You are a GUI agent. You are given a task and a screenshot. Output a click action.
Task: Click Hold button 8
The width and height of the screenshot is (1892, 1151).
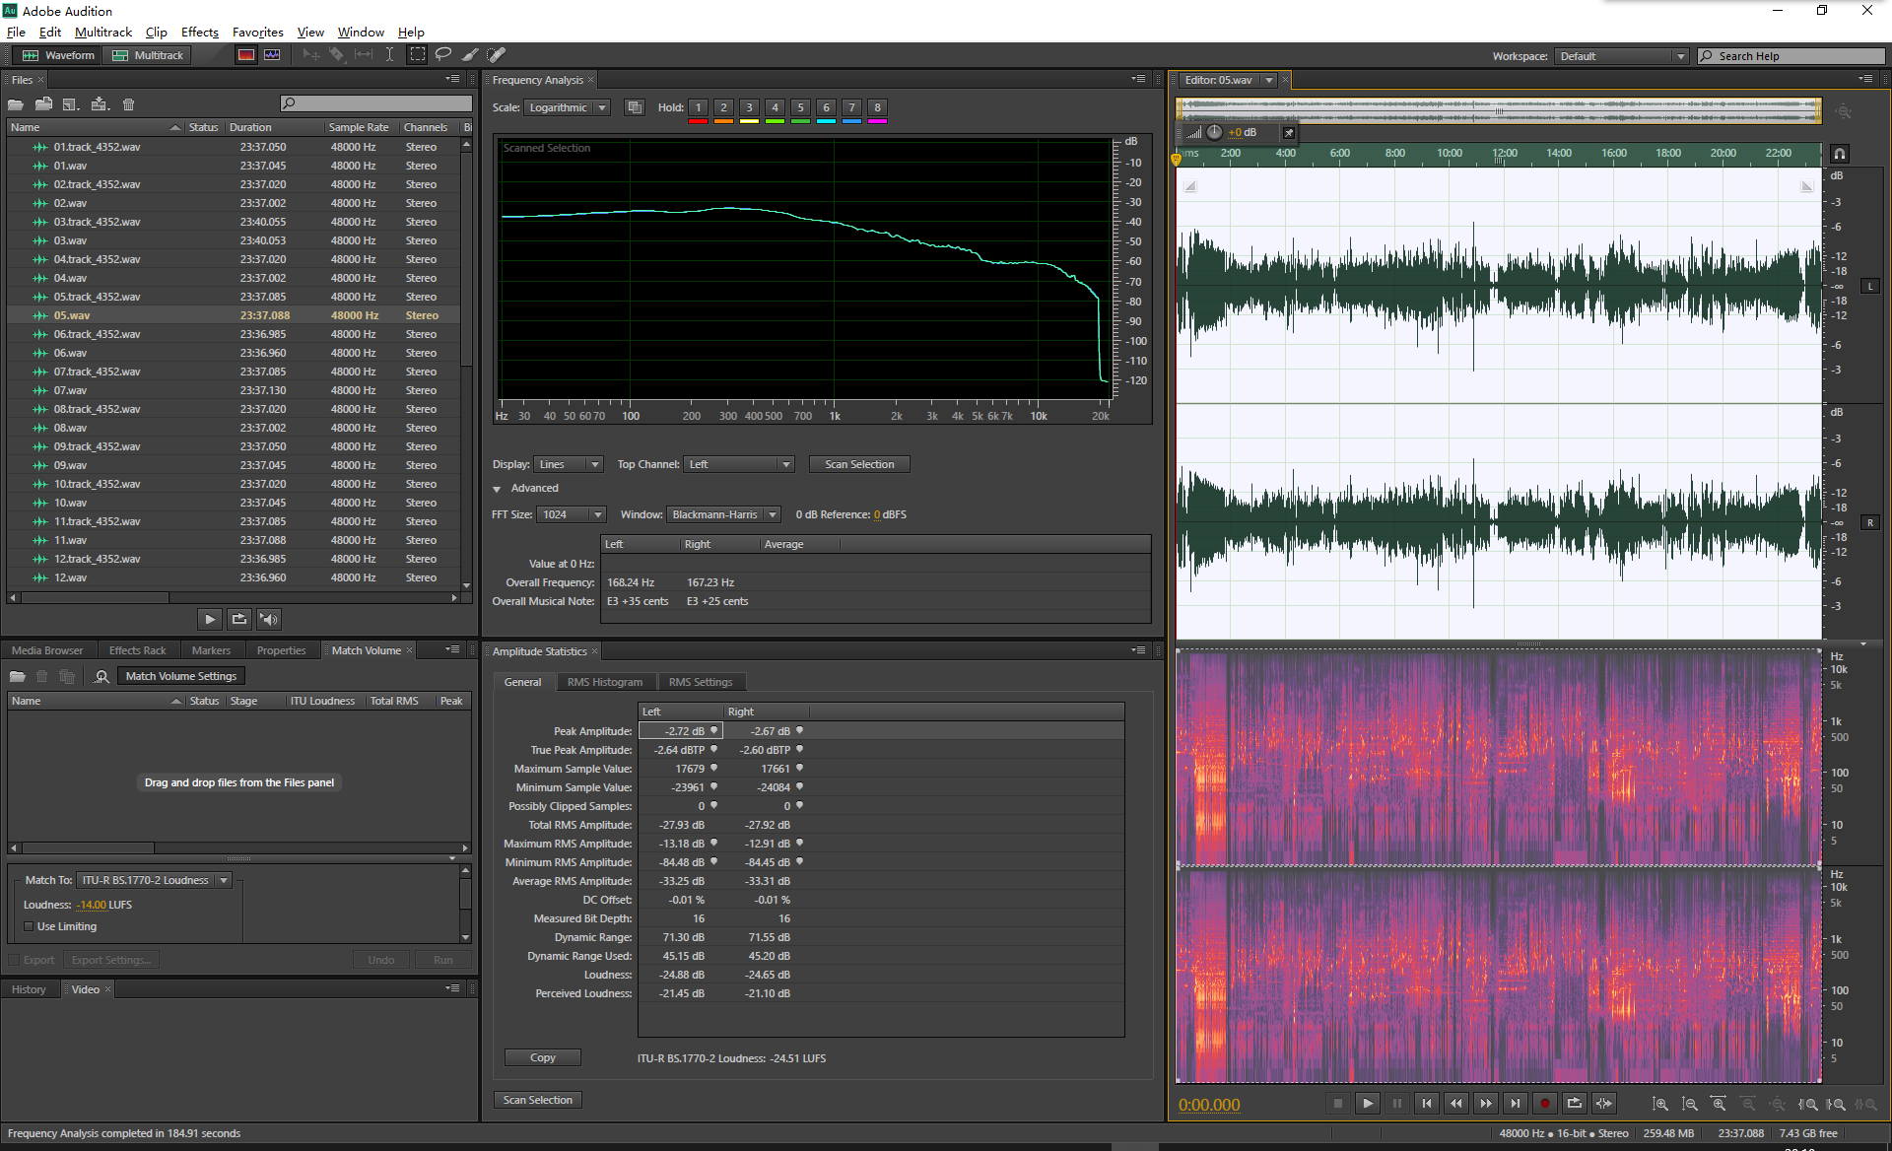click(x=877, y=108)
